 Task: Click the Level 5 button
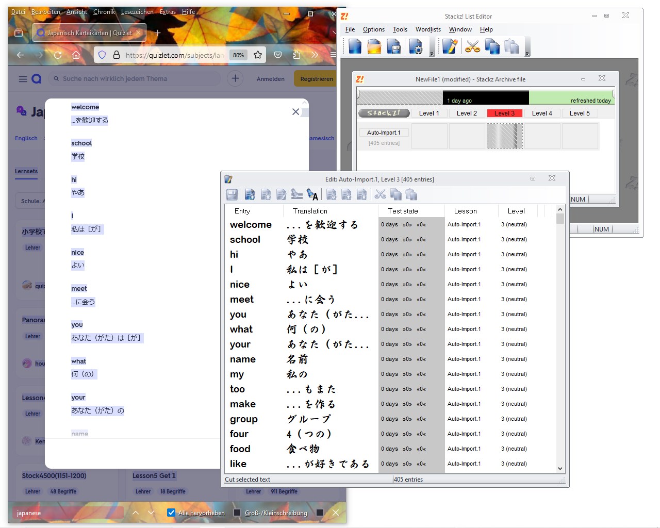(x=580, y=113)
